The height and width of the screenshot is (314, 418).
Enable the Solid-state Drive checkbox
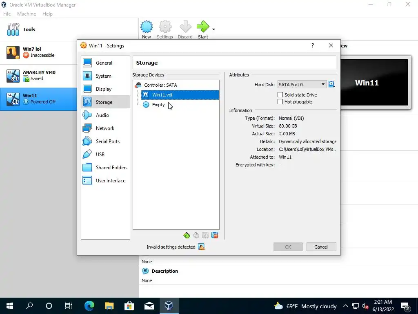click(280, 95)
